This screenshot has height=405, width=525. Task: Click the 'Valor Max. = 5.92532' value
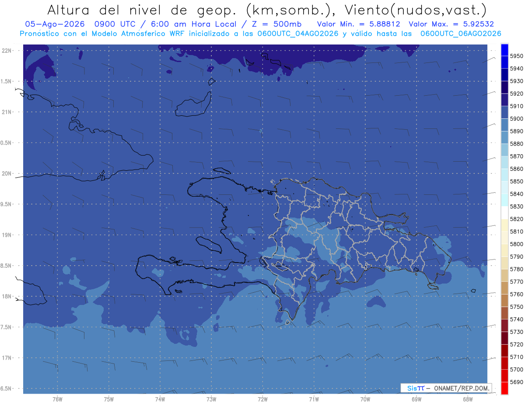point(451,24)
